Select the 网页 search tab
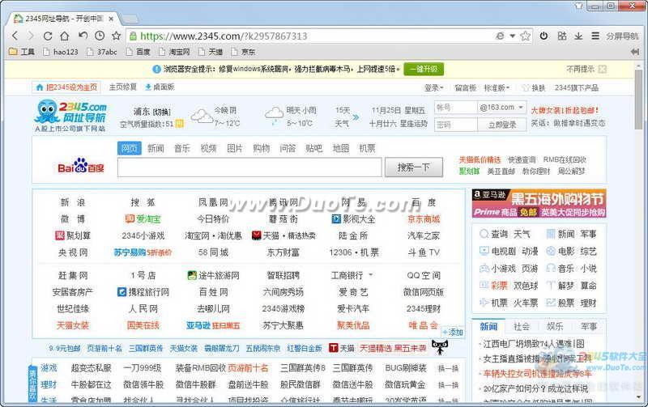The width and height of the screenshot is (648, 407). 130,148
